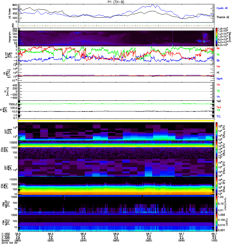
Task: Click the blue Ti perpendicular legend label
Action: click(x=218, y=116)
